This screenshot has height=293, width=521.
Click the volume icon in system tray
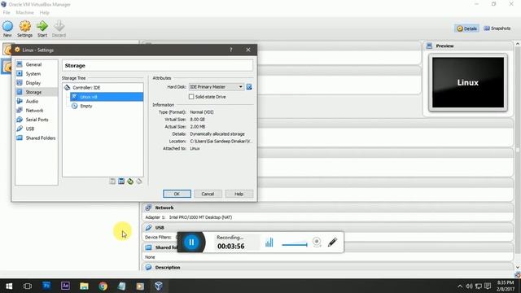pyautogui.click(x=469, y=286)
